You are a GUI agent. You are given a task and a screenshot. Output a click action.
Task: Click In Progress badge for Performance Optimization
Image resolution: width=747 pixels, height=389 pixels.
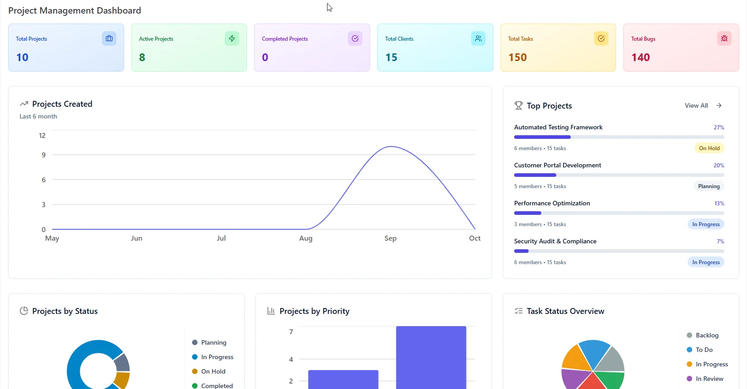coord(706,224)
